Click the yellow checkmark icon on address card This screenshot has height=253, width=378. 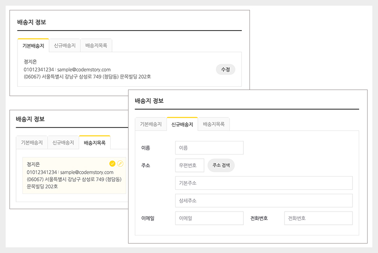click(112, 163)
